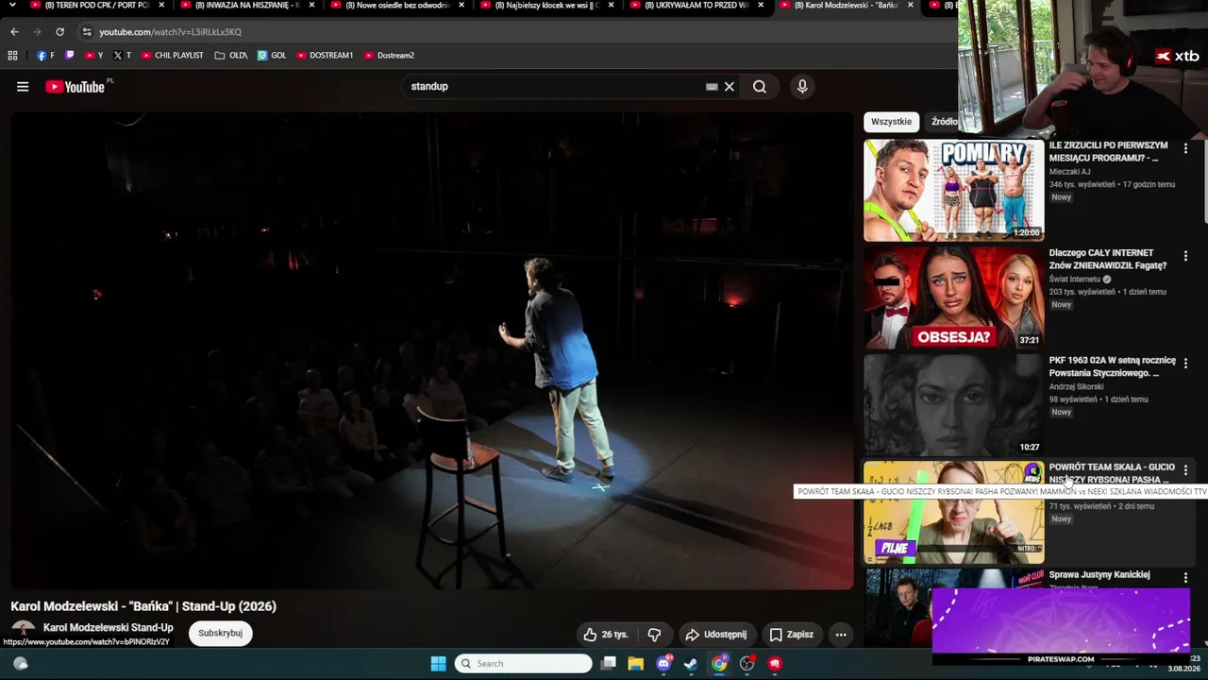Subscribe with the Subskrybuj button
The width and height of the screenshot is (1208, 680).
[x=220, y=633]
